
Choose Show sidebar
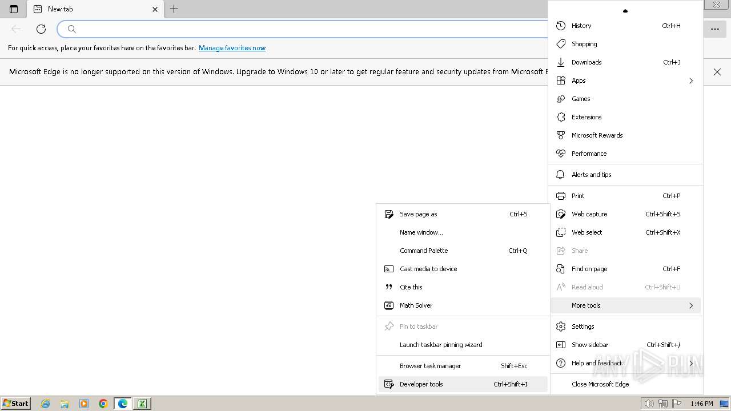pos(625,345)
